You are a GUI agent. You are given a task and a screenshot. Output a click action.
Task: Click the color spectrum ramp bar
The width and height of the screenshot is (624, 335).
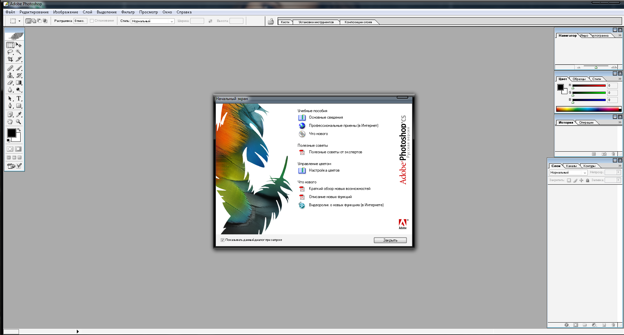click(x=588, y=109)
